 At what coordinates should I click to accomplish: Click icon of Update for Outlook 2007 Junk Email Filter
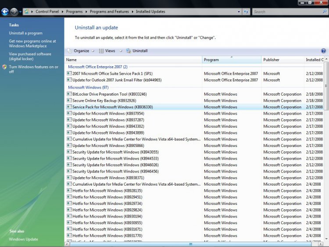tap(69, 80)
